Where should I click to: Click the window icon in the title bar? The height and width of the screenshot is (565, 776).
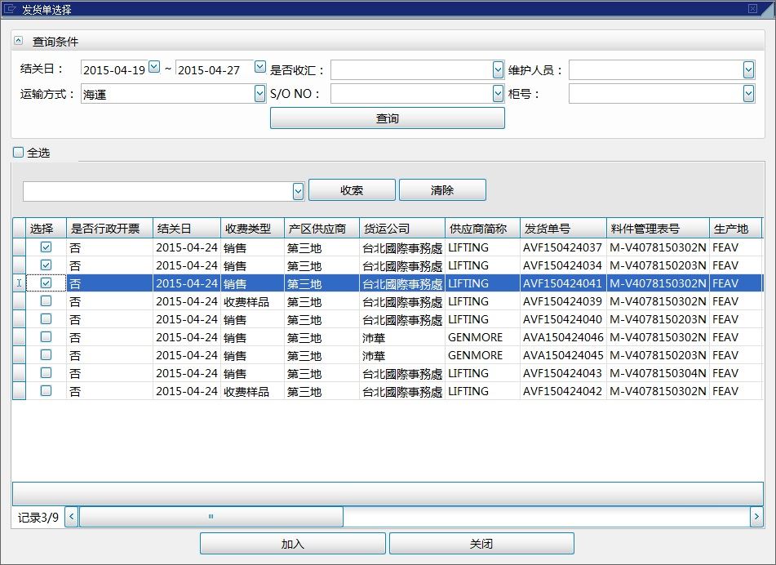click(x=11, y=9)
